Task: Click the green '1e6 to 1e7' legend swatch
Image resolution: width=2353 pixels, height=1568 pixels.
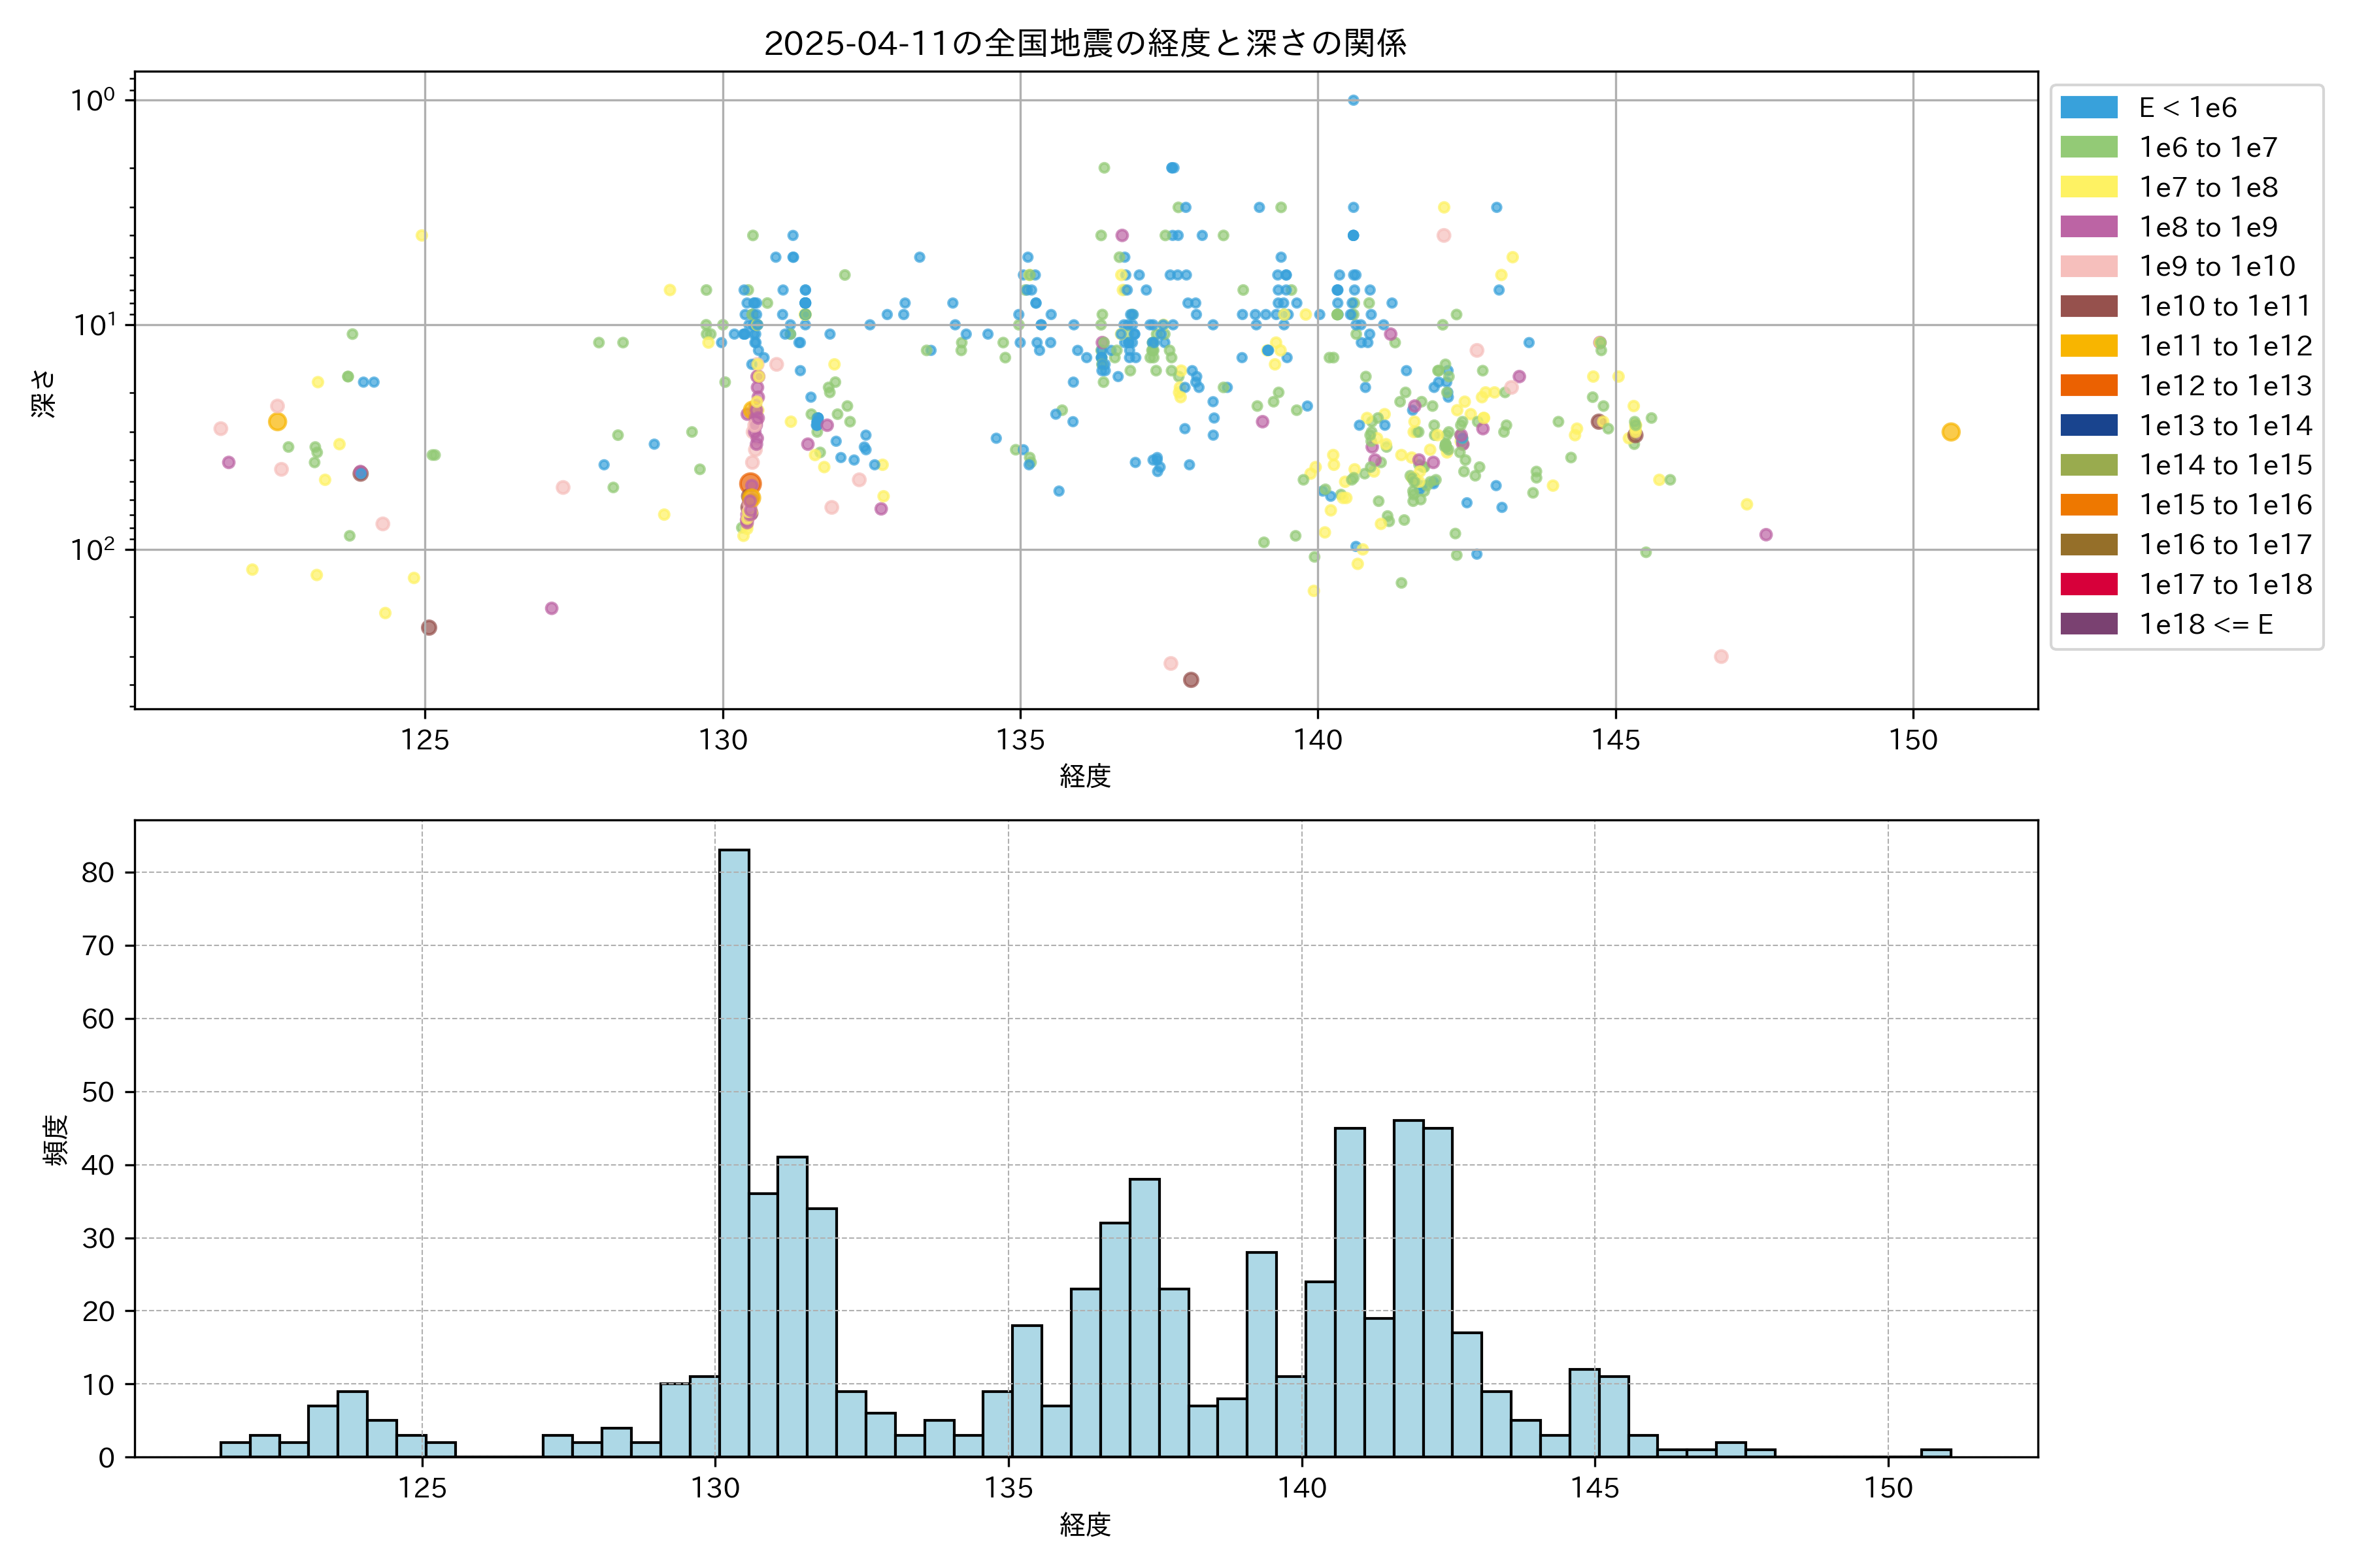Action: tap(2088, 148)
